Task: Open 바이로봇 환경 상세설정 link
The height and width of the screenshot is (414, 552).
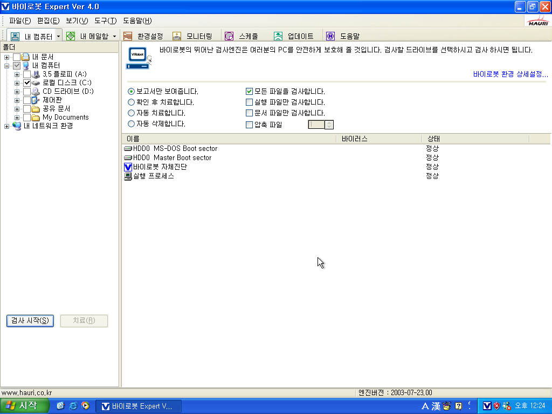Action: point(510,74)
